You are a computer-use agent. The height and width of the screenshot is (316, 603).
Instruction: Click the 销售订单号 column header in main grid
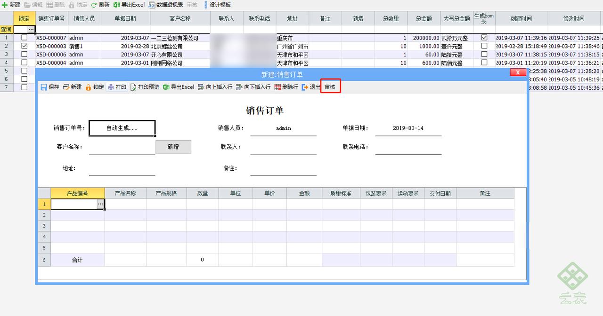[x=51, y=18]
